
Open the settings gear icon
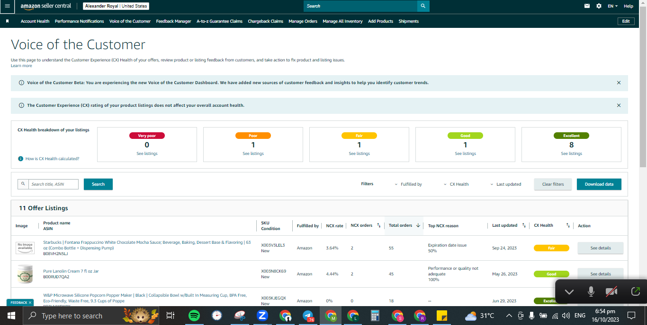[x=599, y=6]
